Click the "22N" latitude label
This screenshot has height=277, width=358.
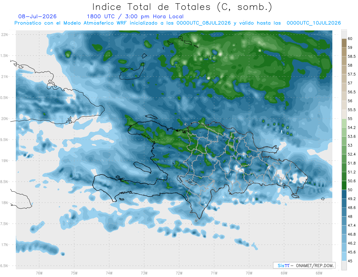pos(4,34)
